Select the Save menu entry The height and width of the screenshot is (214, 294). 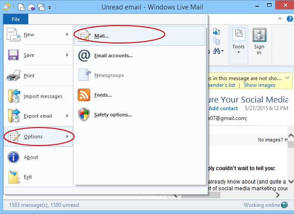38,55
